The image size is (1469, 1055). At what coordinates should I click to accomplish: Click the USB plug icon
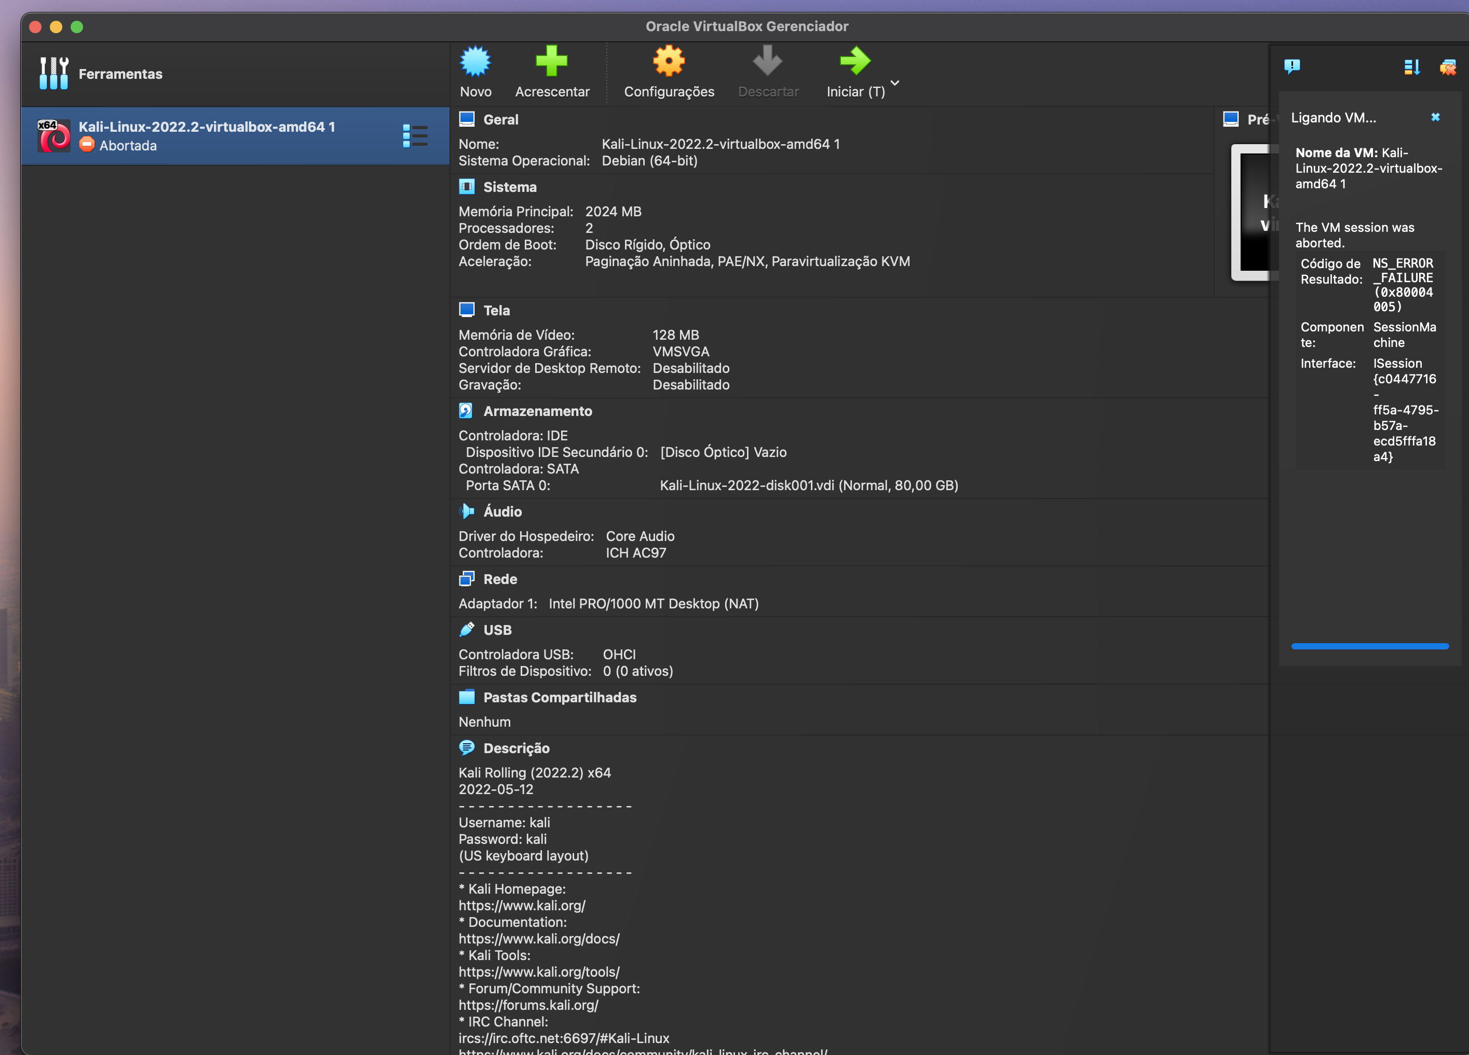466,629
